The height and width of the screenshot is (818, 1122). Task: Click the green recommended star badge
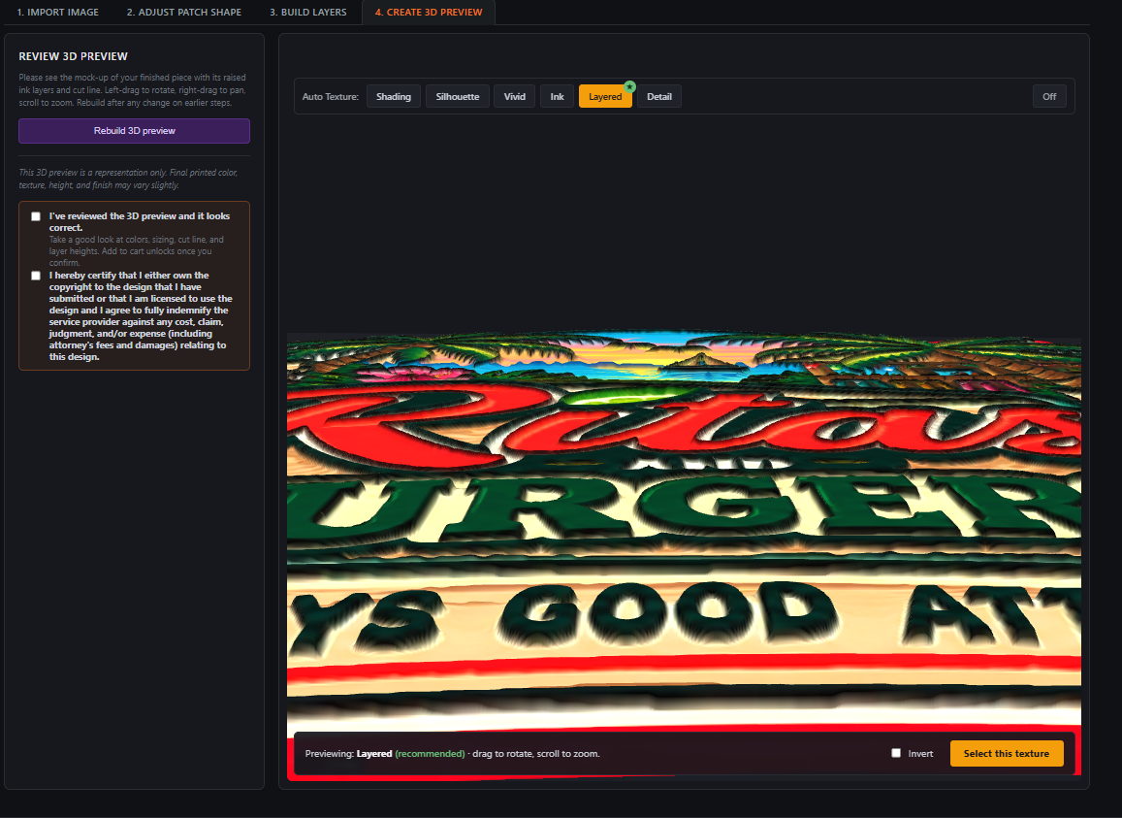(629, 86)
